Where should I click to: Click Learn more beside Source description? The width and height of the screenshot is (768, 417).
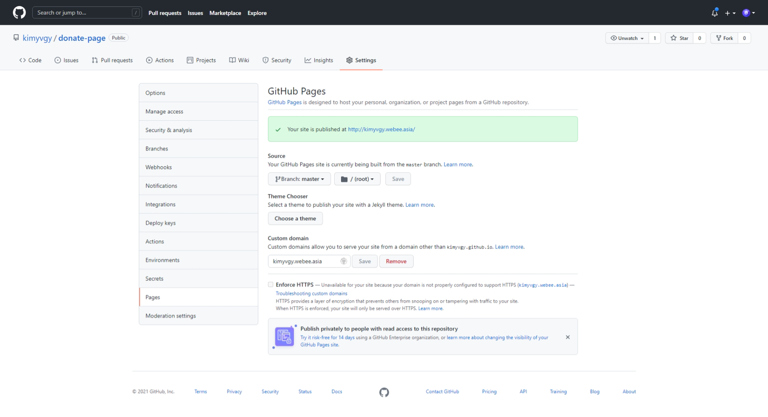click(x=458, y=164)
